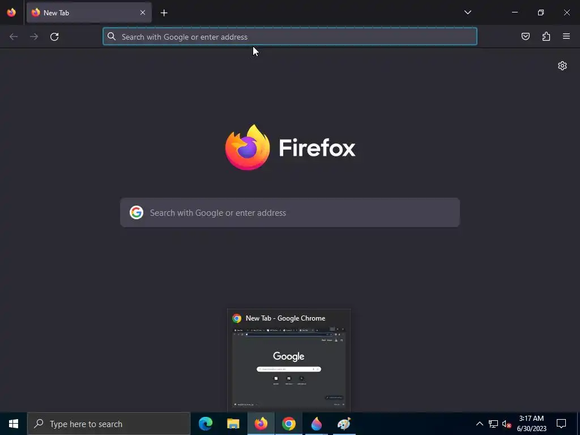Open the Paint palette taskbar icon
The width and height of the screenshot is (580, 435).
tap(344, 424)
